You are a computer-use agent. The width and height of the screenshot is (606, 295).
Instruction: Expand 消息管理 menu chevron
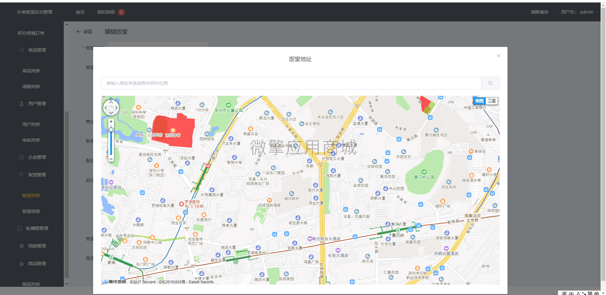[56, 246]
